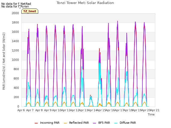
Task: Click the Apr 18 x-axis date label
Action: coord(128,110)
